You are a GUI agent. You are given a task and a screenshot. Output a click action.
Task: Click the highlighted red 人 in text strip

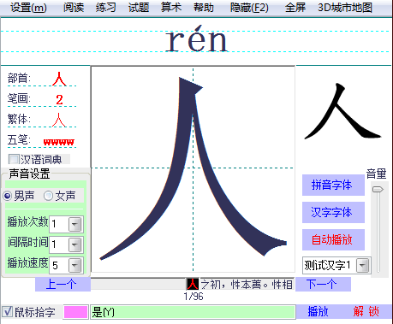193,284
